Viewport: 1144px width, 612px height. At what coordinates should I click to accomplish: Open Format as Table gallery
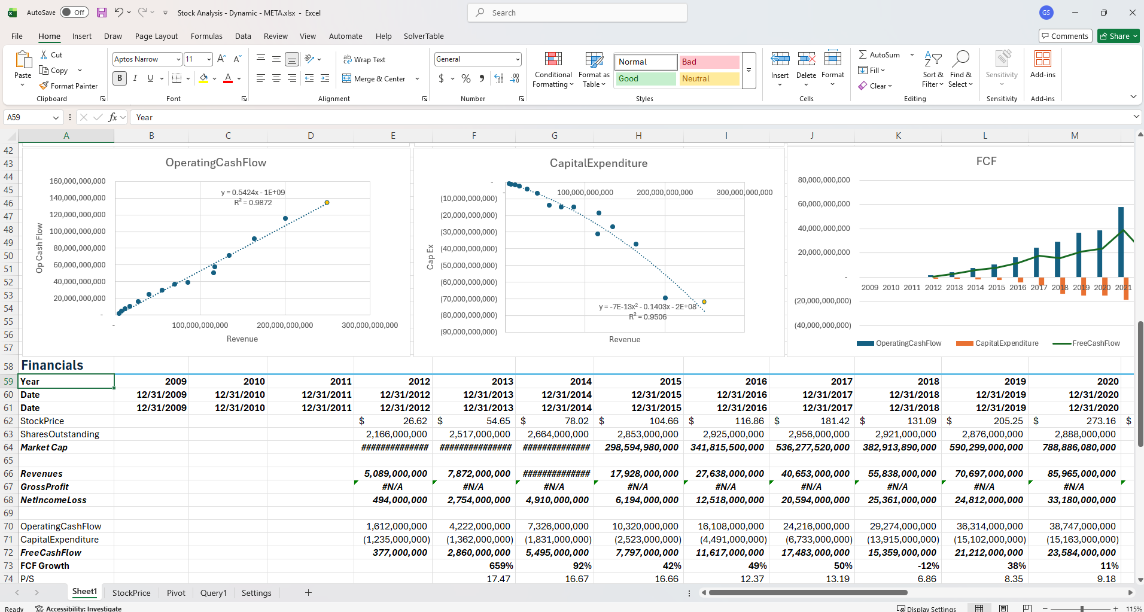point(594,69)
